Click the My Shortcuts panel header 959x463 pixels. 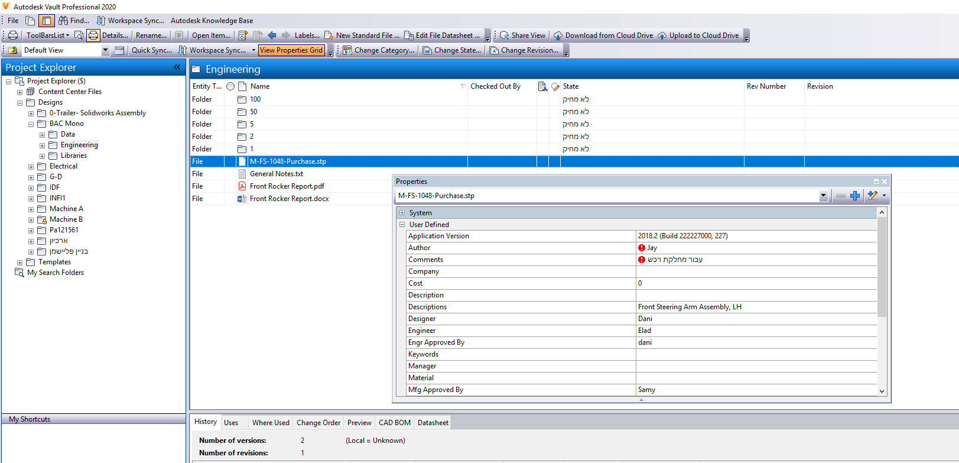click(x=93, y=419)
